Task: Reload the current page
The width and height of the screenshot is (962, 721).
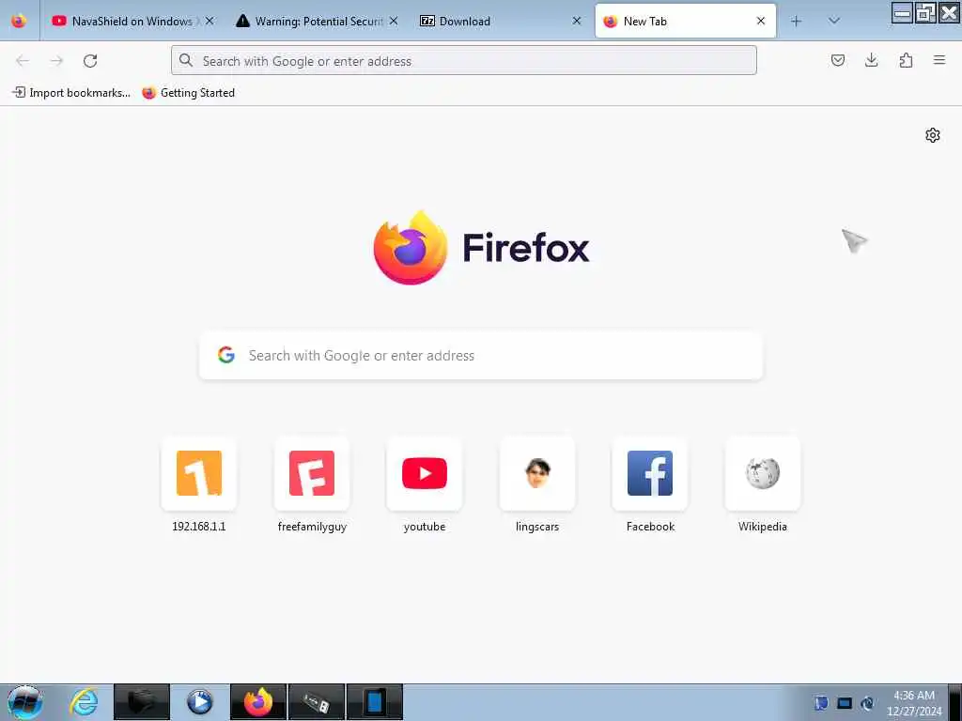Action: click(x=90, y=60)
